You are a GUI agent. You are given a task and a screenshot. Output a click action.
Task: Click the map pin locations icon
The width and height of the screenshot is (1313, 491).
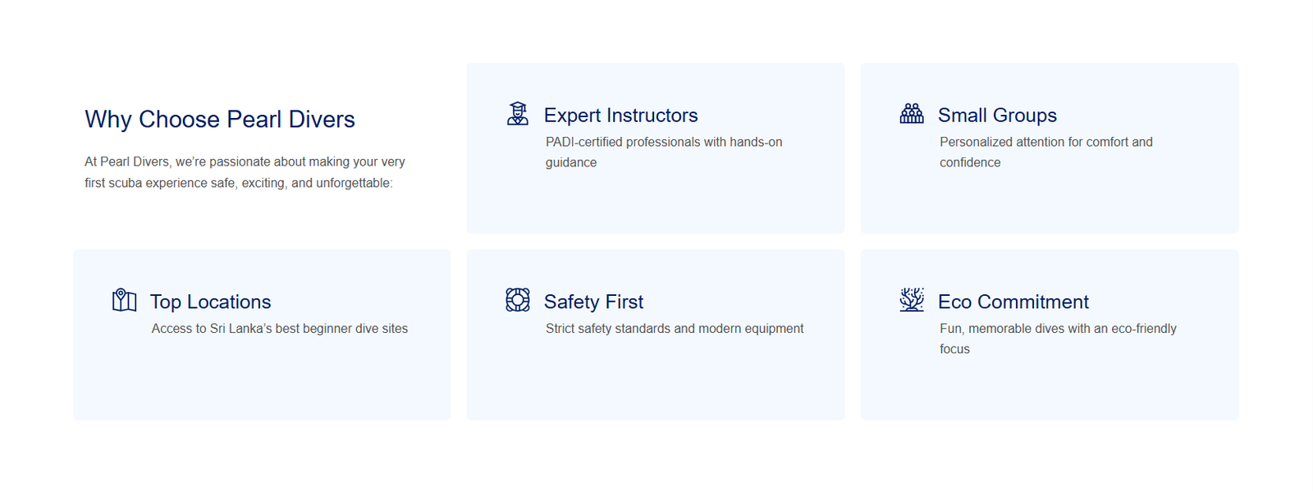pos(124,300)
